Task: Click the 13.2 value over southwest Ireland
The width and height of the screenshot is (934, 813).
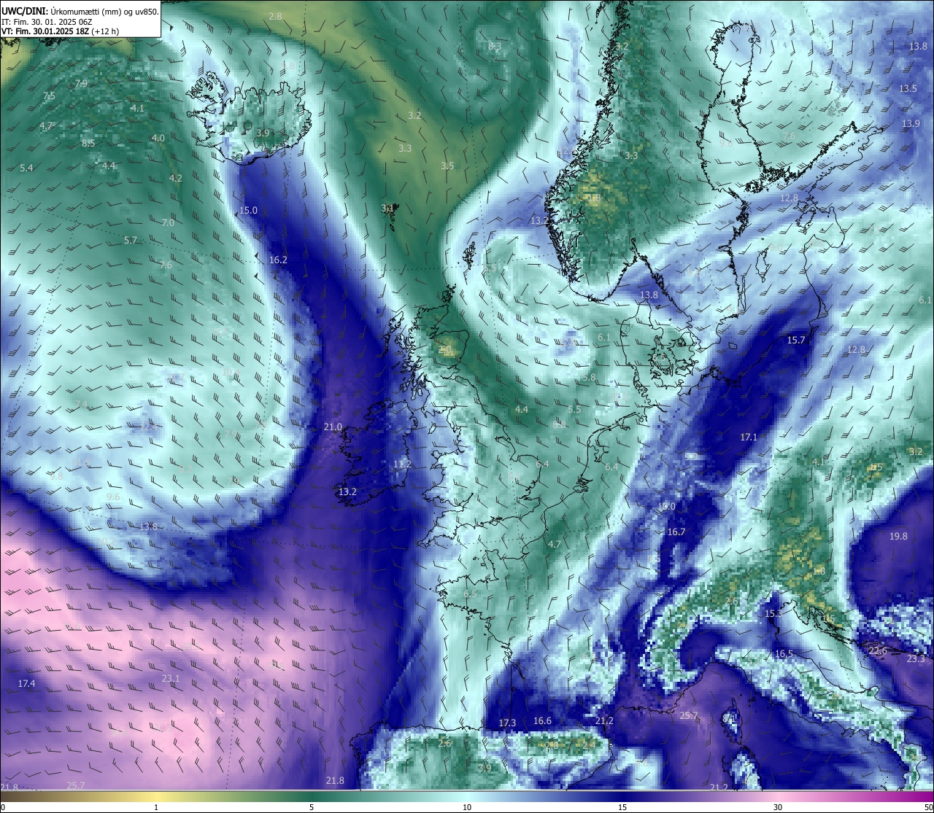Action: coord(347,492)
